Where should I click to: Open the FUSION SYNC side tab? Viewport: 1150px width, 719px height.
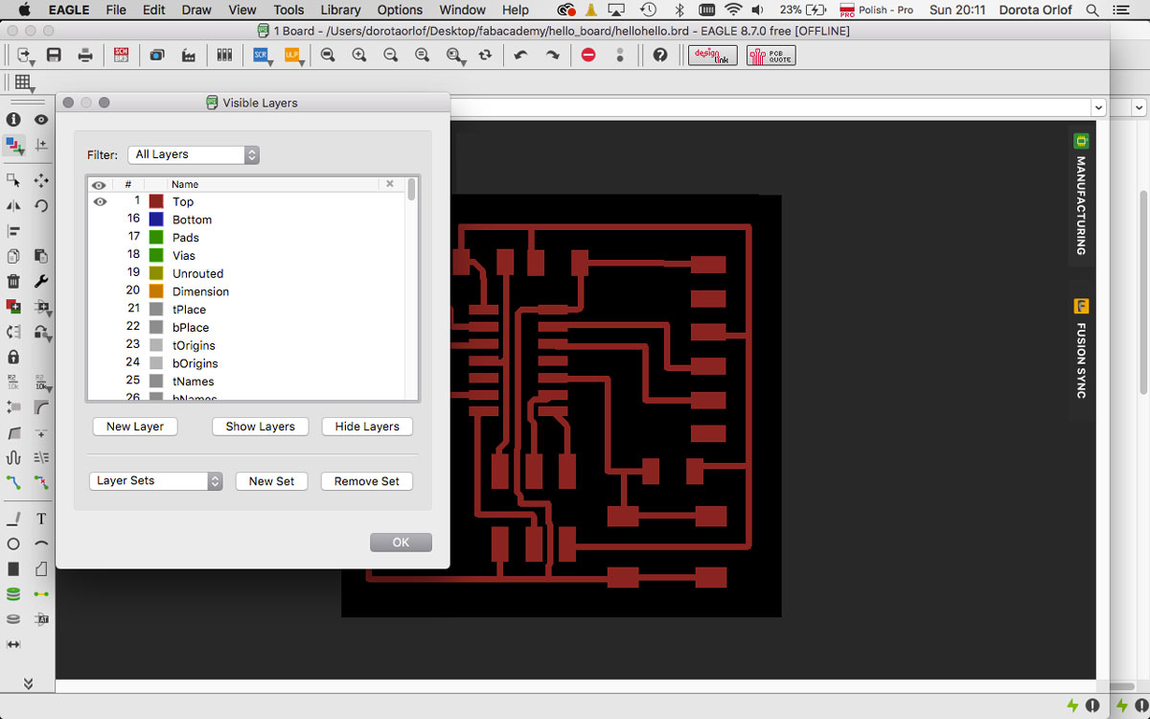click(x=1081, y=349)
